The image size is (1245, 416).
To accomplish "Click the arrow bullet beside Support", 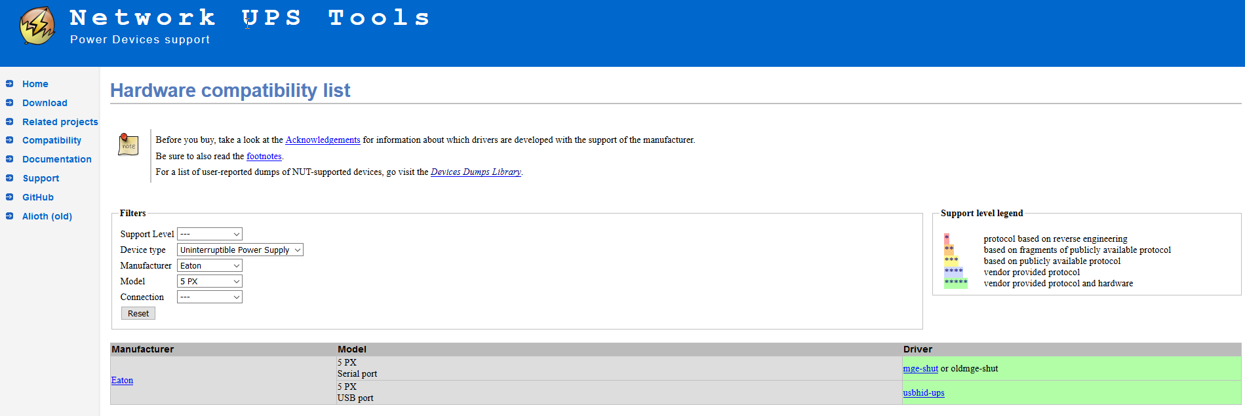I will (9, 178).
